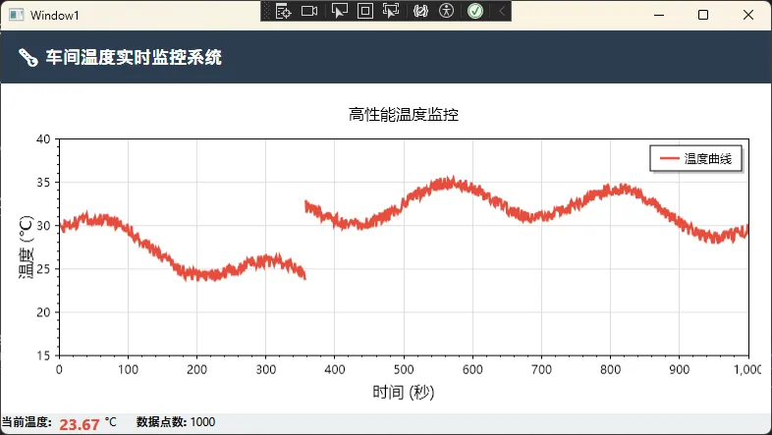The width and height of the screenshot is (772, 435).
Task: Click the Hot Reload braces icon
Action: [420, 11]
